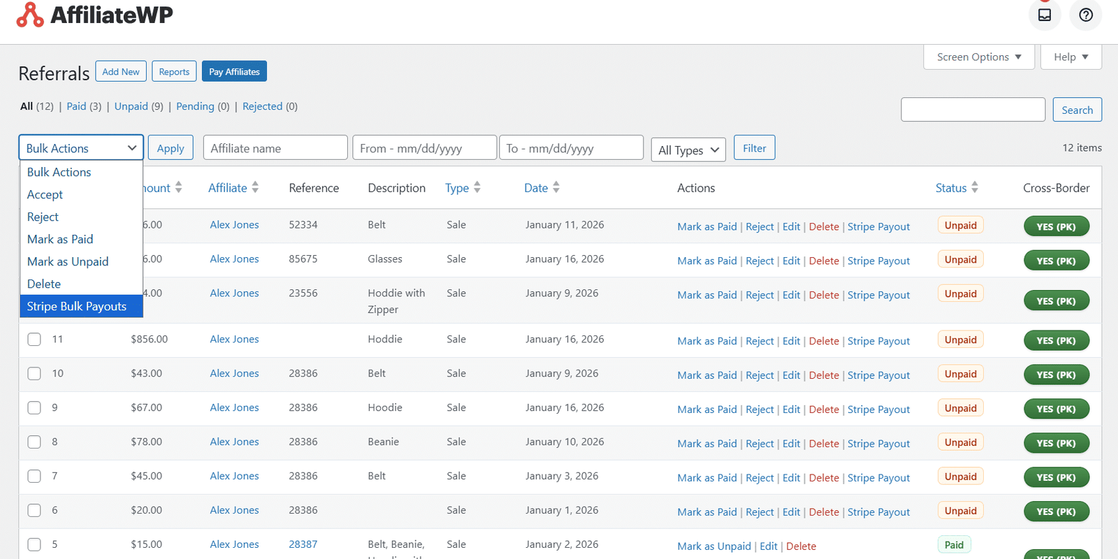Image resolution: width=1118 pixels, height=559 pixels.
Task: Click the Add New button
Action: tap(121, 71)
